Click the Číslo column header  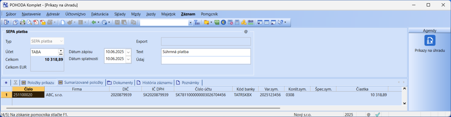(28, 89)
